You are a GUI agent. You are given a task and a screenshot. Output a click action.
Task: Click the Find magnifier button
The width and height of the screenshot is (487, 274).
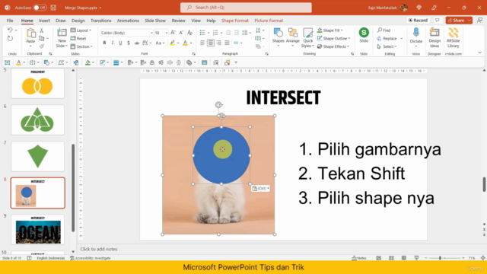[384, 30]
